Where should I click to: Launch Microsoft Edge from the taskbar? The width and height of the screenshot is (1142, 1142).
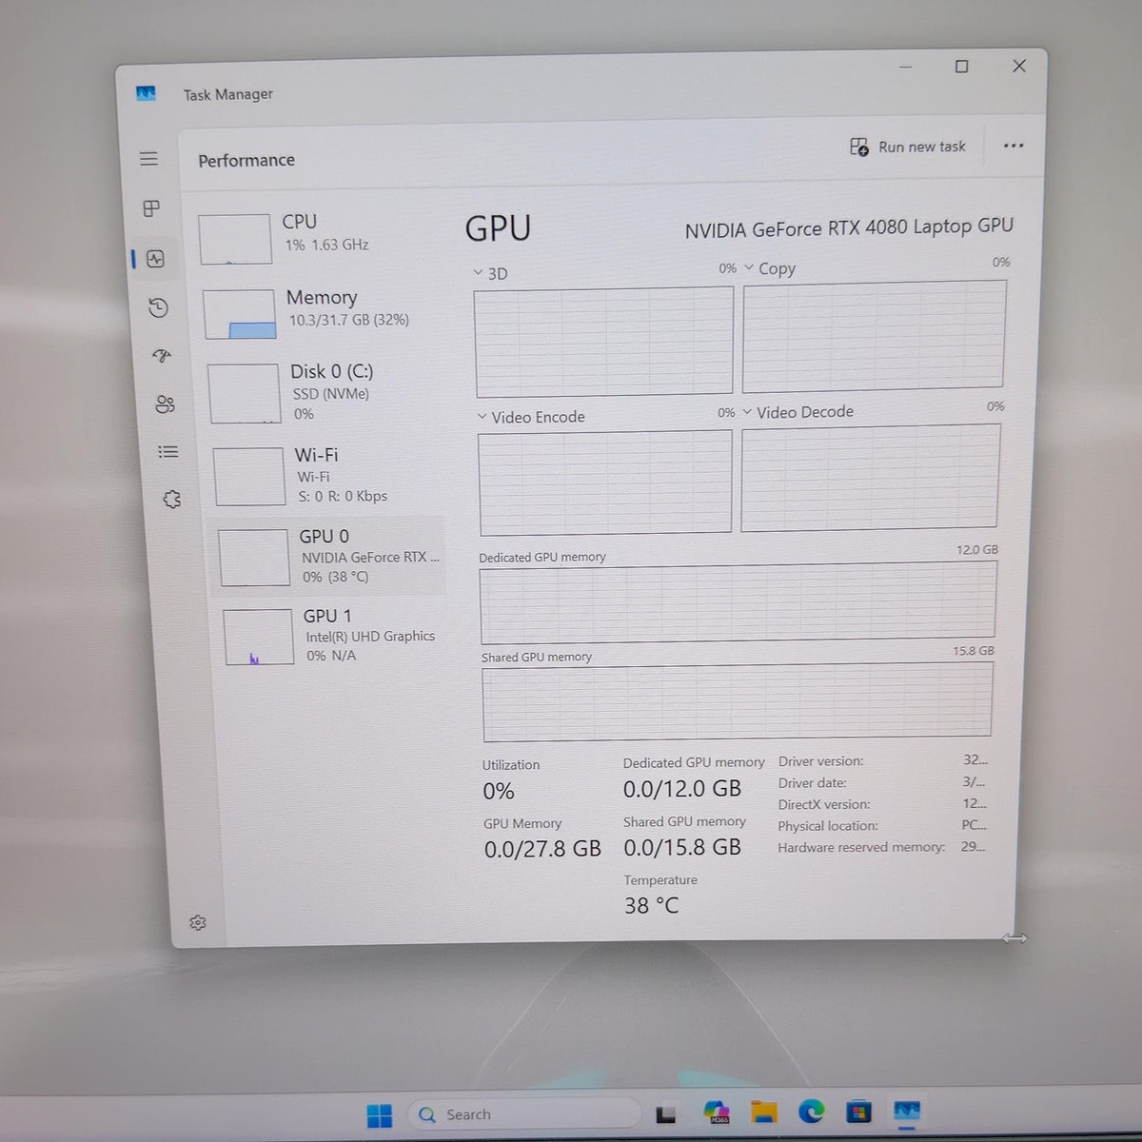coord(811,1111)
